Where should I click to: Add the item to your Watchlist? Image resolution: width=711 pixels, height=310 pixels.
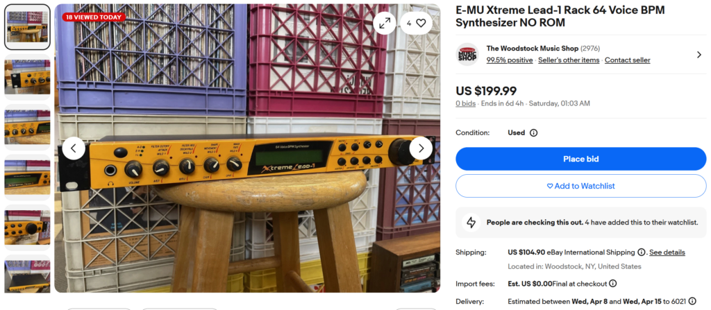point(581,186)
